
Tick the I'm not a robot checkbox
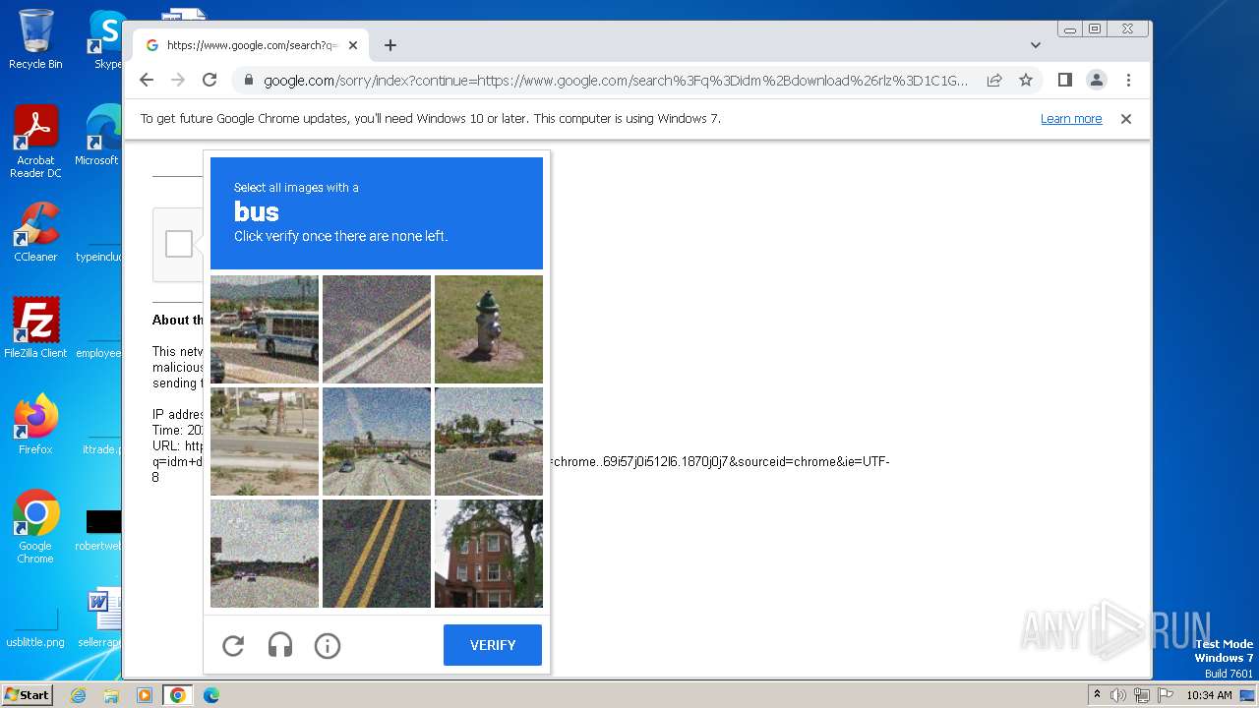click(179, 244)
